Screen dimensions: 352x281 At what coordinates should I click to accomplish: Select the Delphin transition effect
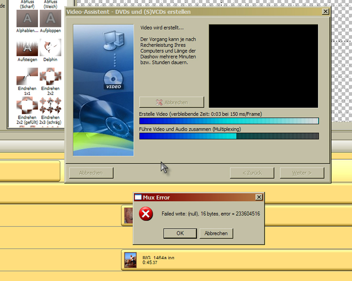[x=50, y=48]
